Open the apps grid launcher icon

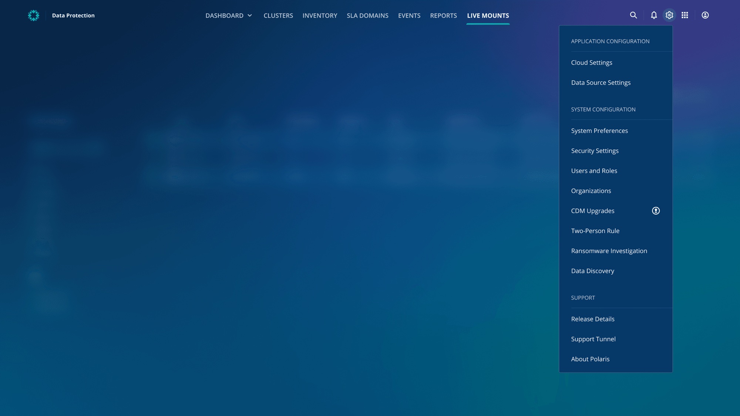685,15
